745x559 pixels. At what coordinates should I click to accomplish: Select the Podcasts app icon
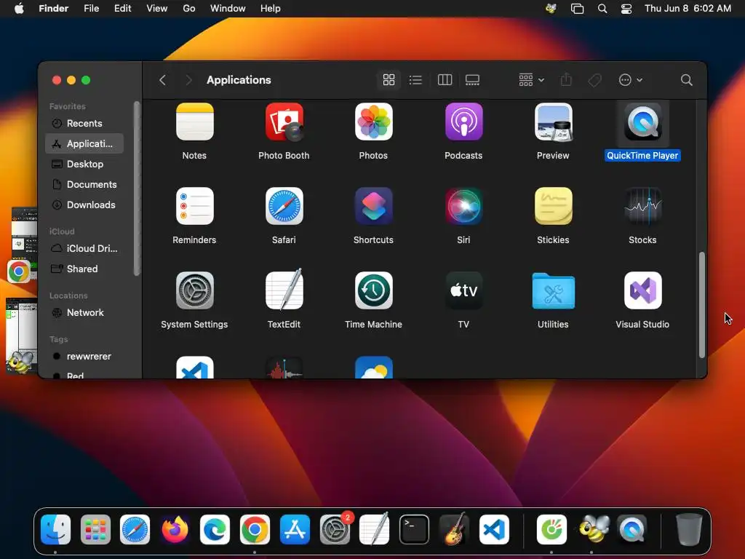click(463, 122)
